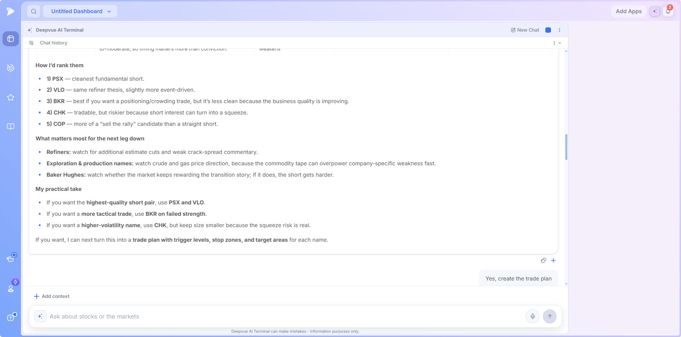Click the graduation cap icon in sidebar
The image size is (681, 337).
pos(11,258)
